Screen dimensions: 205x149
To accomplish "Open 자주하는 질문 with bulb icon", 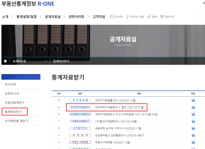I will [135, 16].
